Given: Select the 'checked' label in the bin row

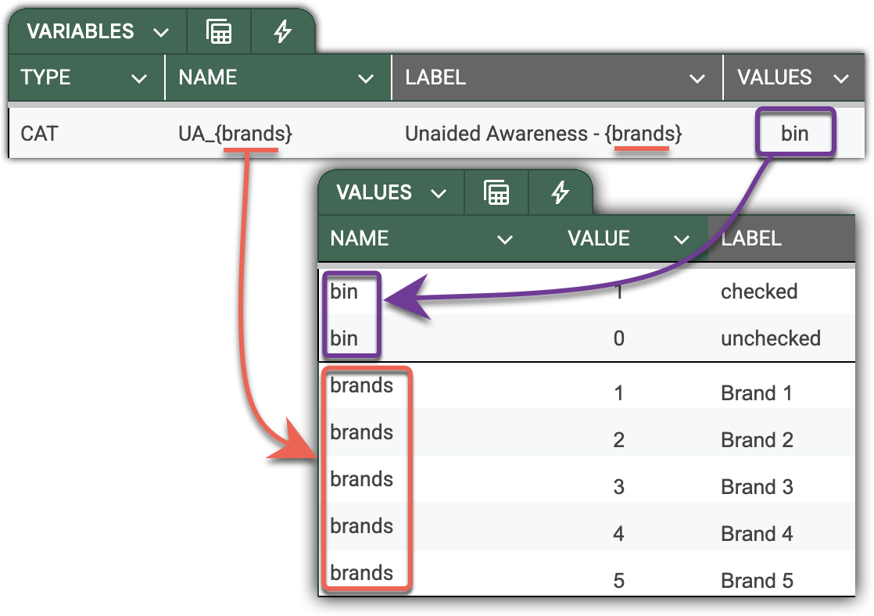Looking at the screenshot, I should pyautogui.click(x=758, y=292).
